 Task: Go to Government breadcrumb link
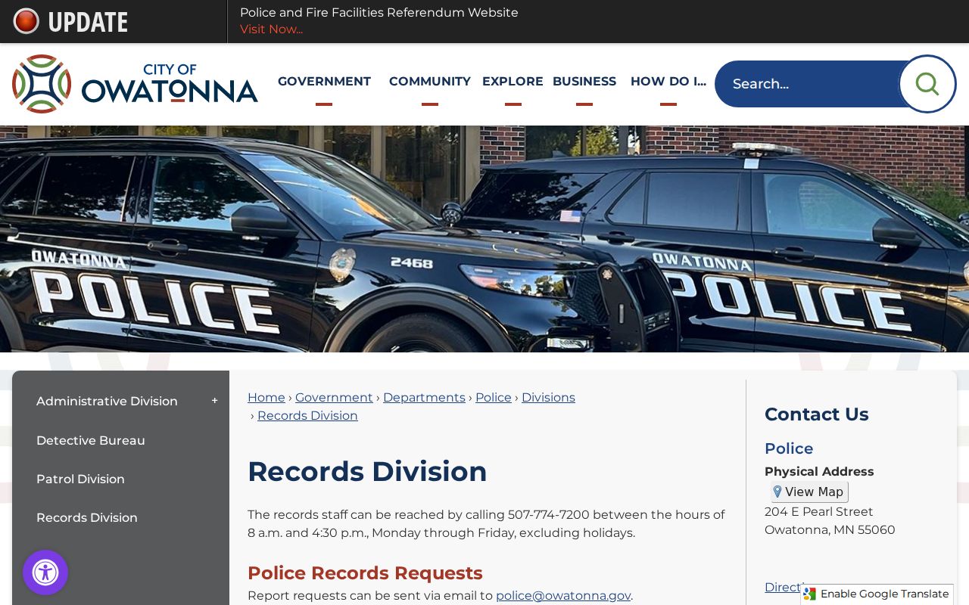click(334, 398)
